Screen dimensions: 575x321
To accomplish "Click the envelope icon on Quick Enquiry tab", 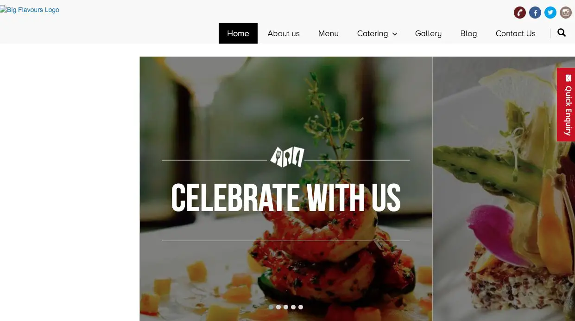I will (x=568, y=78).
